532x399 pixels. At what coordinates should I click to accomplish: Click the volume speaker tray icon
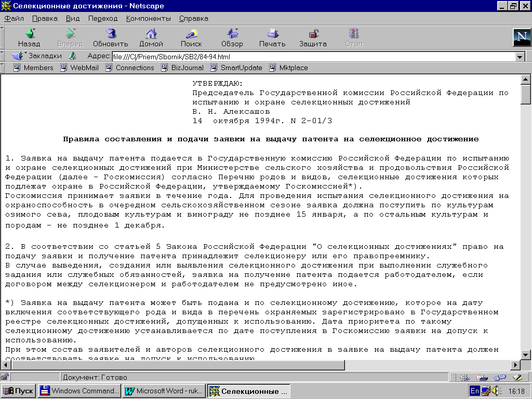496,391
